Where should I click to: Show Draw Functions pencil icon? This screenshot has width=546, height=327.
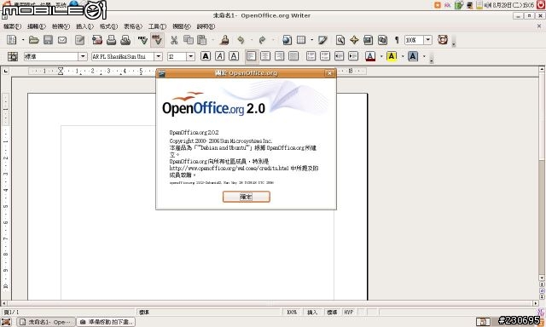[x=322, y=40]
